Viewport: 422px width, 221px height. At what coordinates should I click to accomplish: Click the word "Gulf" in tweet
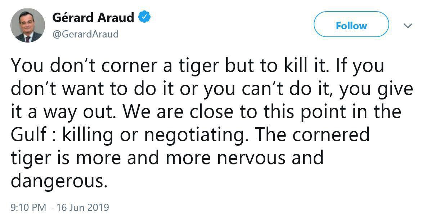point(29,134)
